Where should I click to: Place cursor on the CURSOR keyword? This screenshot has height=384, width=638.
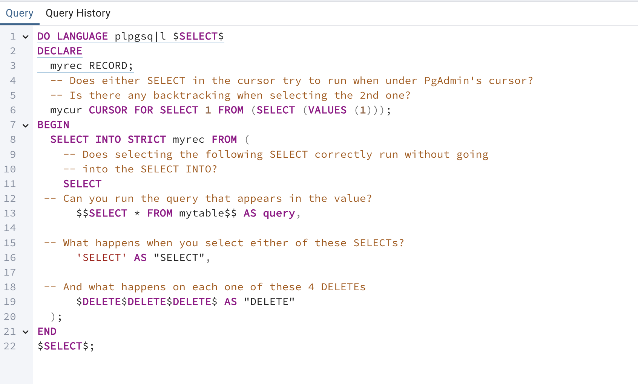click(x=108, y=110)
